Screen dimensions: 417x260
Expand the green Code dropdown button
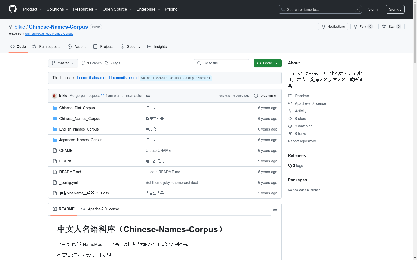(267, 63)
